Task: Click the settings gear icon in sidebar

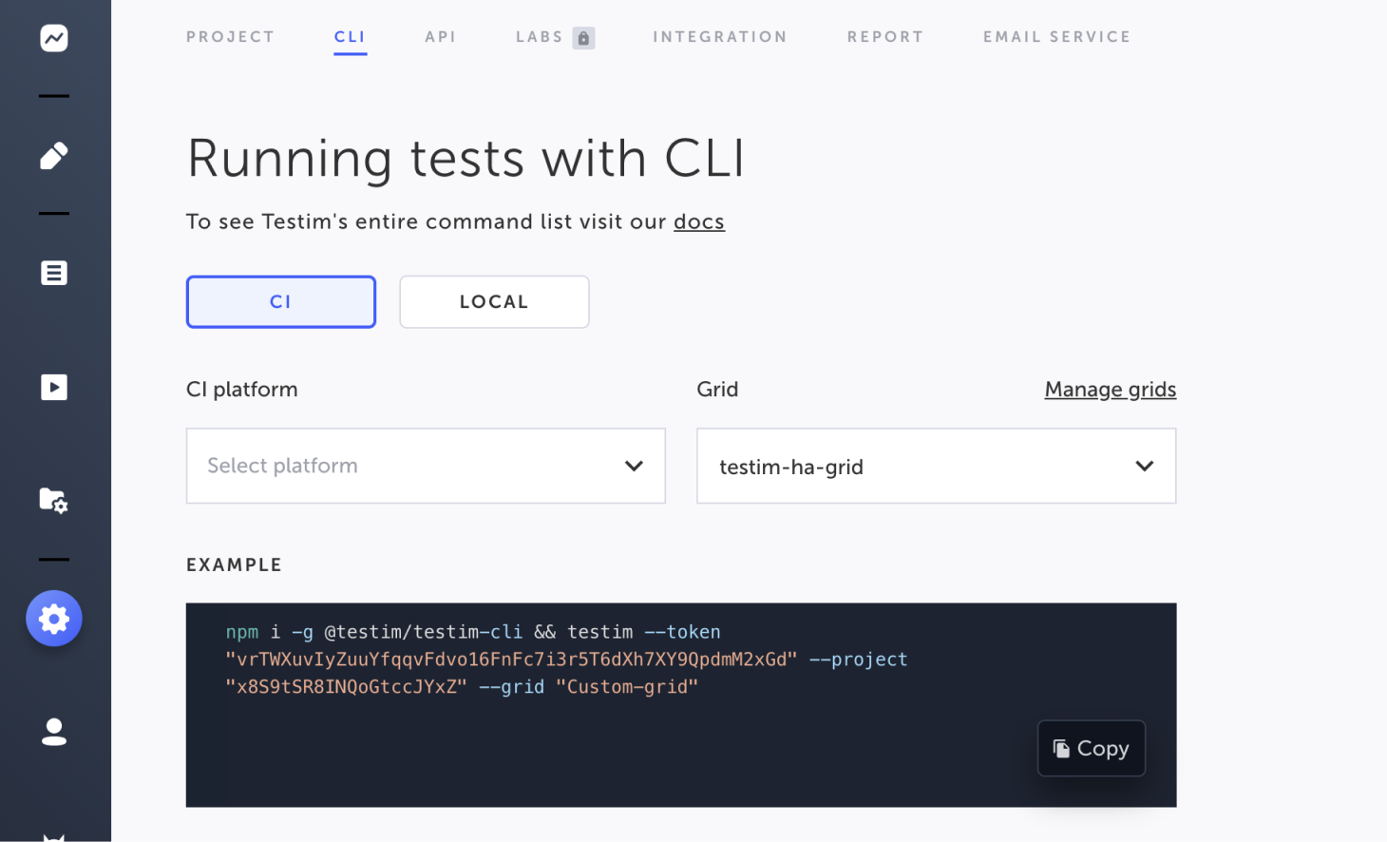Action: [x=54, y=620]
